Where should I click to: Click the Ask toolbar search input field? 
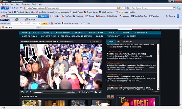tap(22, 16)
